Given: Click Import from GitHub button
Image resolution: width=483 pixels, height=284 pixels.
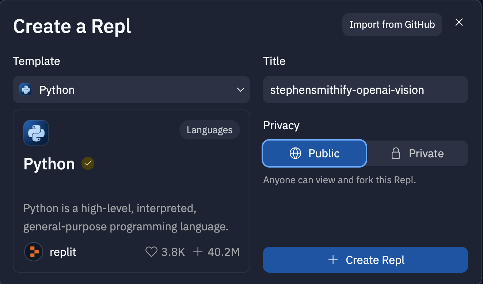Looking at the screenshot, I should 392,24.
